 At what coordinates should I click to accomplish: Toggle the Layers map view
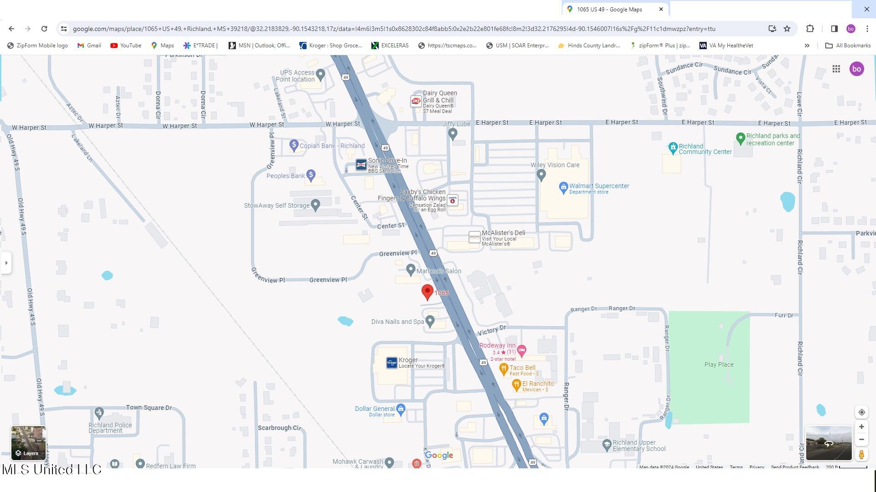pos(28,443)
